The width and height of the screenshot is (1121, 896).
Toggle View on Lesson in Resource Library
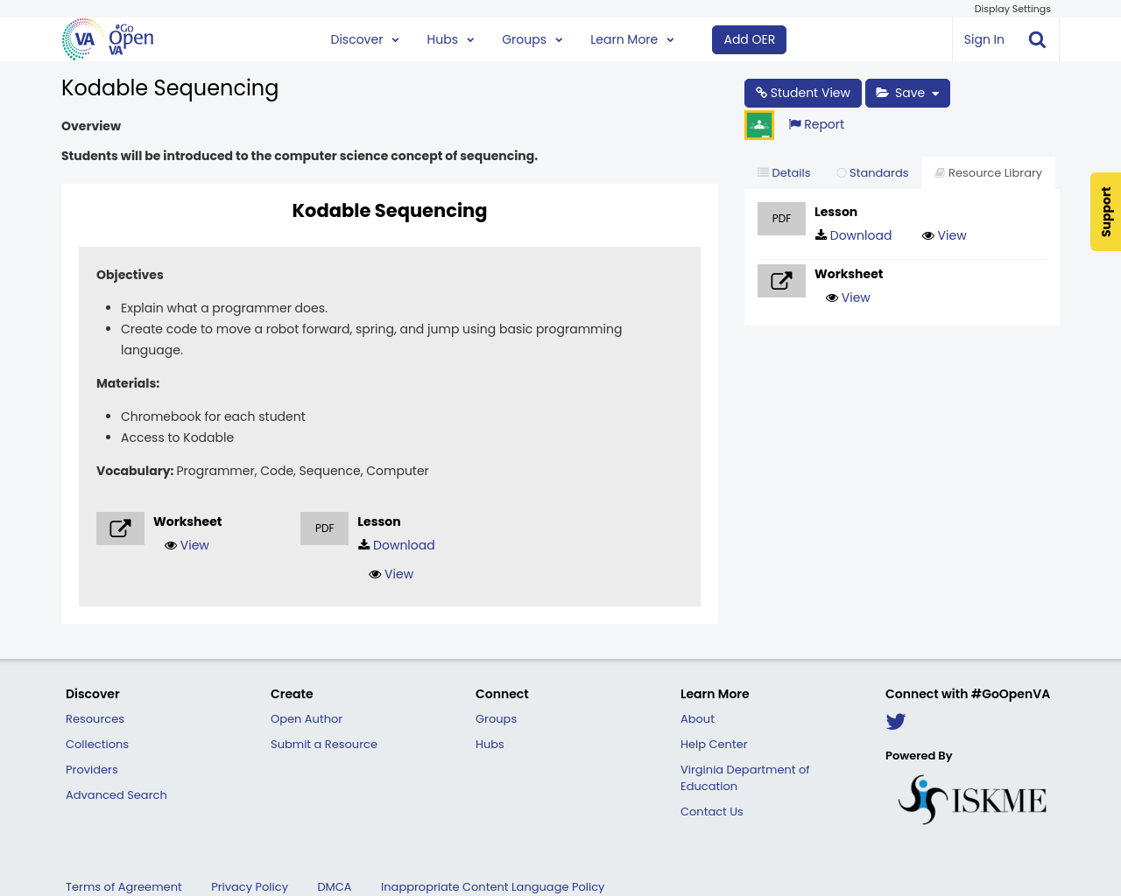tap(944, 235)
